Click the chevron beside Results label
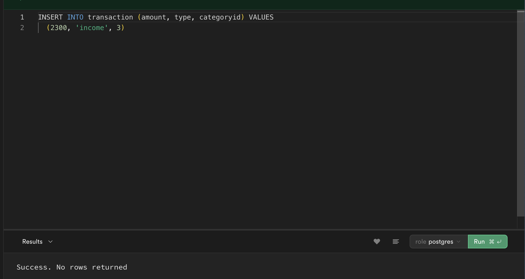Image resolution: width=525 pixels, height=279 pixels. click(x=50, y=242)
